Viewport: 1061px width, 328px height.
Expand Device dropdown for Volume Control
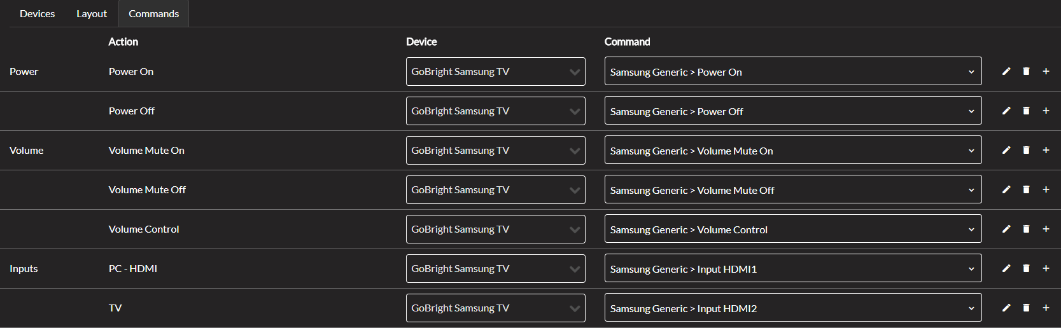[495, 229]
